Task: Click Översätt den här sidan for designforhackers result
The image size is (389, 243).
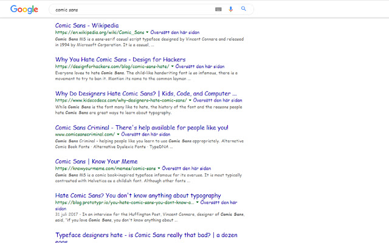Action: click(200, 66)
